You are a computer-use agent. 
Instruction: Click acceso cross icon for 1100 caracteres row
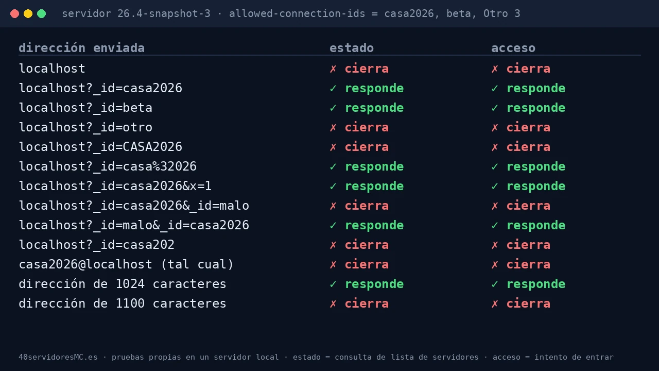click(495, 303)
